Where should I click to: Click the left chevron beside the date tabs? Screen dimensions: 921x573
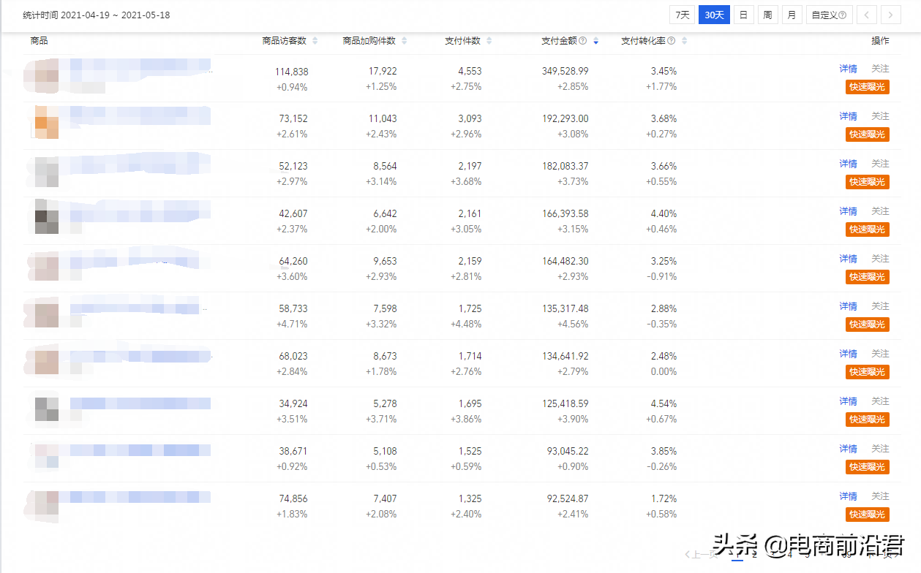(867, 14)
